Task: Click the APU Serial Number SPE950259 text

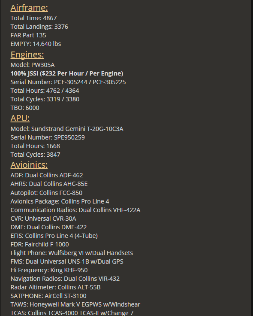Action: (48, 137)
